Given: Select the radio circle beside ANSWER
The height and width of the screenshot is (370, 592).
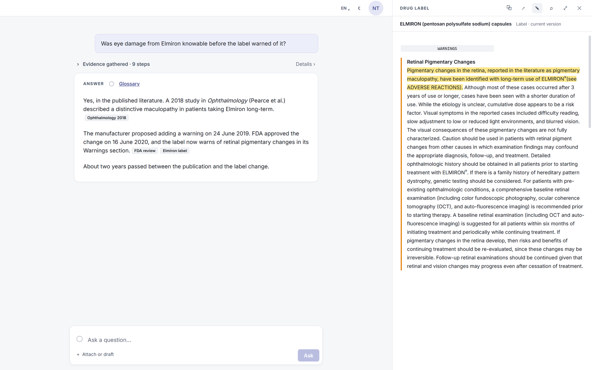Looking at the screenshot, I should (111, 84).
